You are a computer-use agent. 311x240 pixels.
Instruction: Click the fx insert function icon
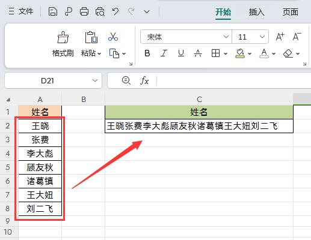tap(144, 81)
